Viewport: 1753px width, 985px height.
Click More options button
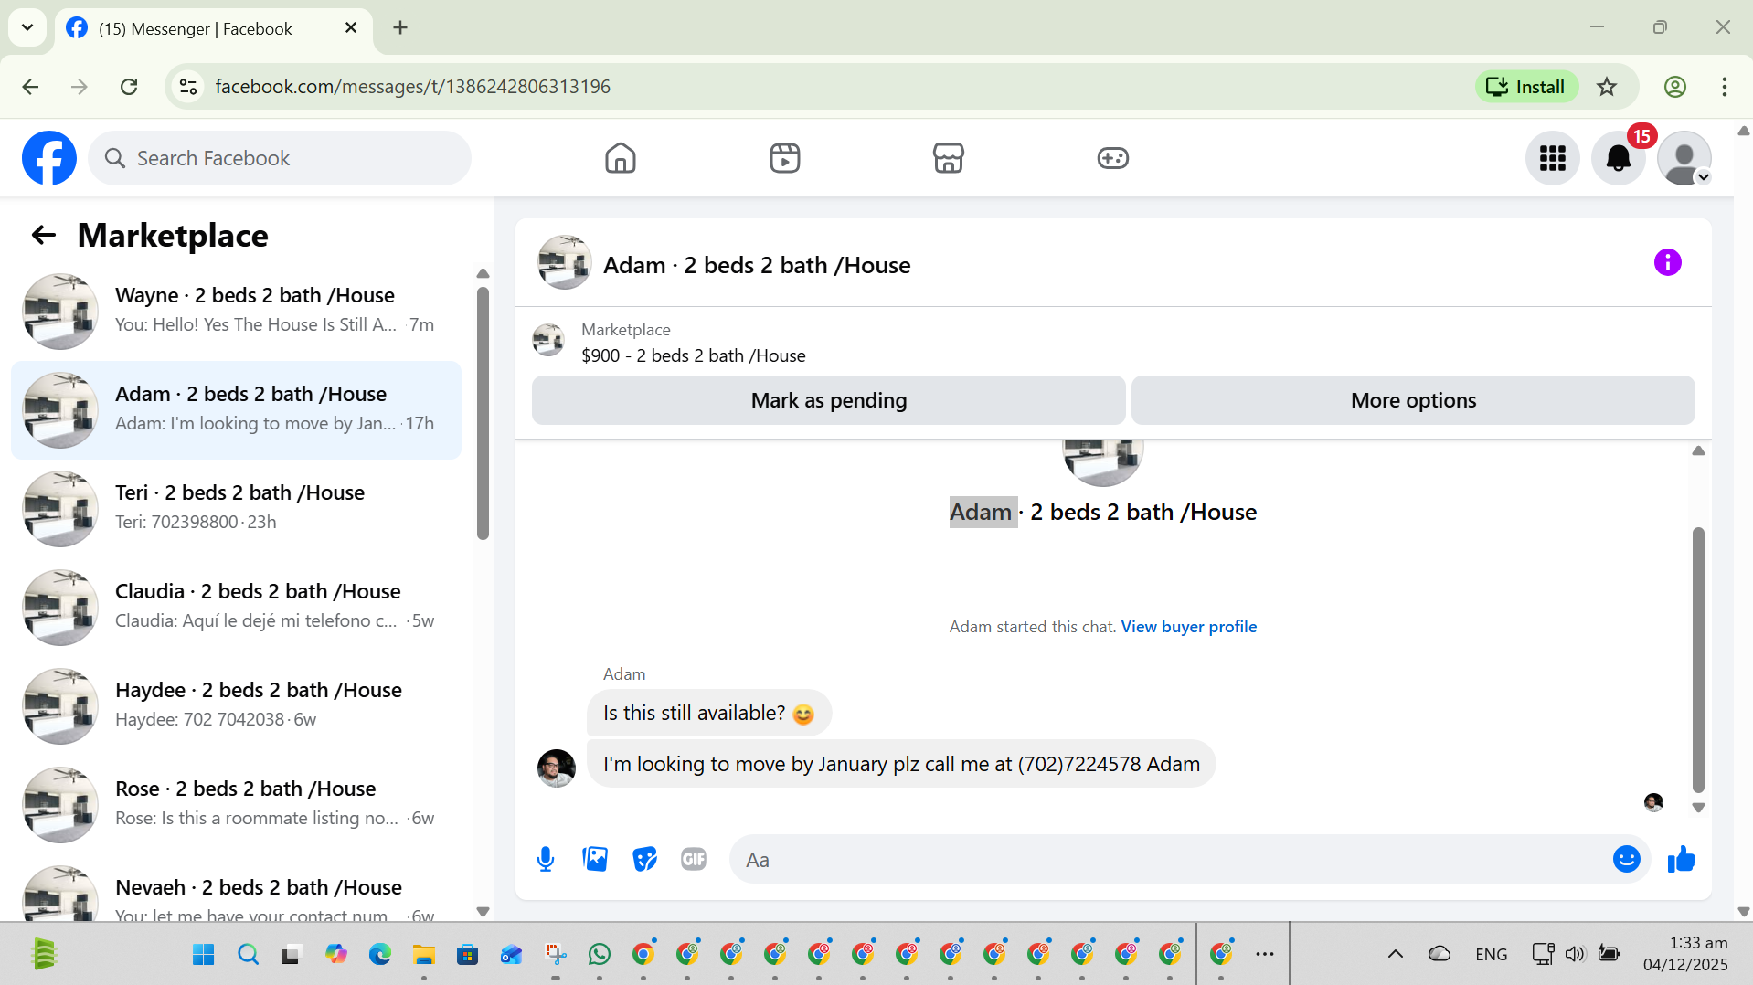(1413, 400)
